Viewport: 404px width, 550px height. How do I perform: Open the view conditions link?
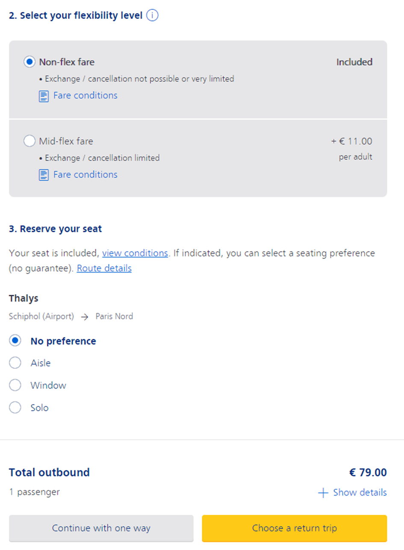[135, 253]
